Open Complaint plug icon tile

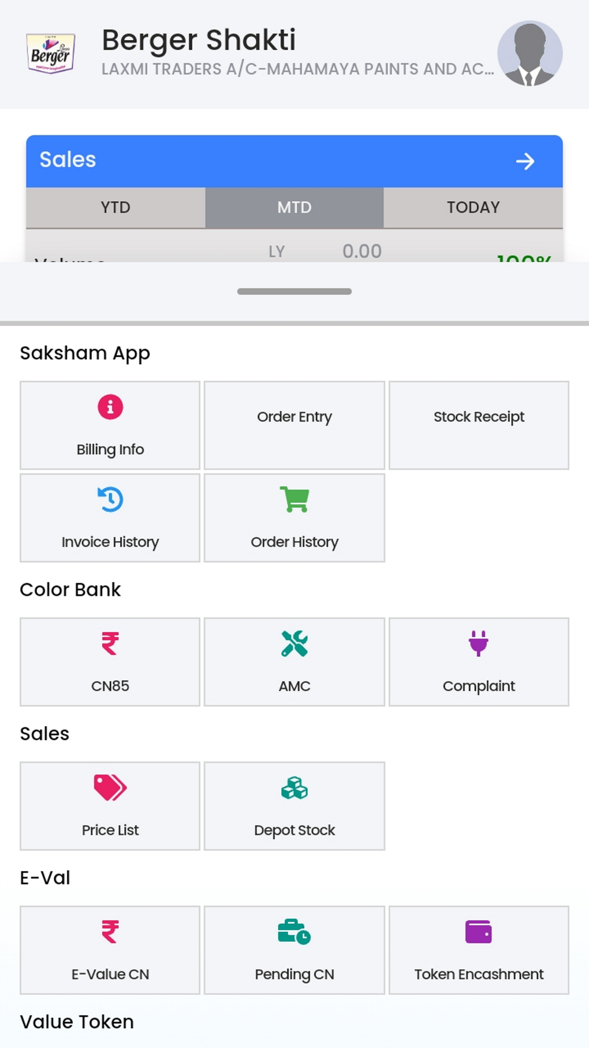479,661
